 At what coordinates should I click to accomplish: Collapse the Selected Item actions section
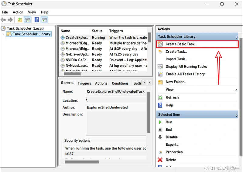[236, 115]
